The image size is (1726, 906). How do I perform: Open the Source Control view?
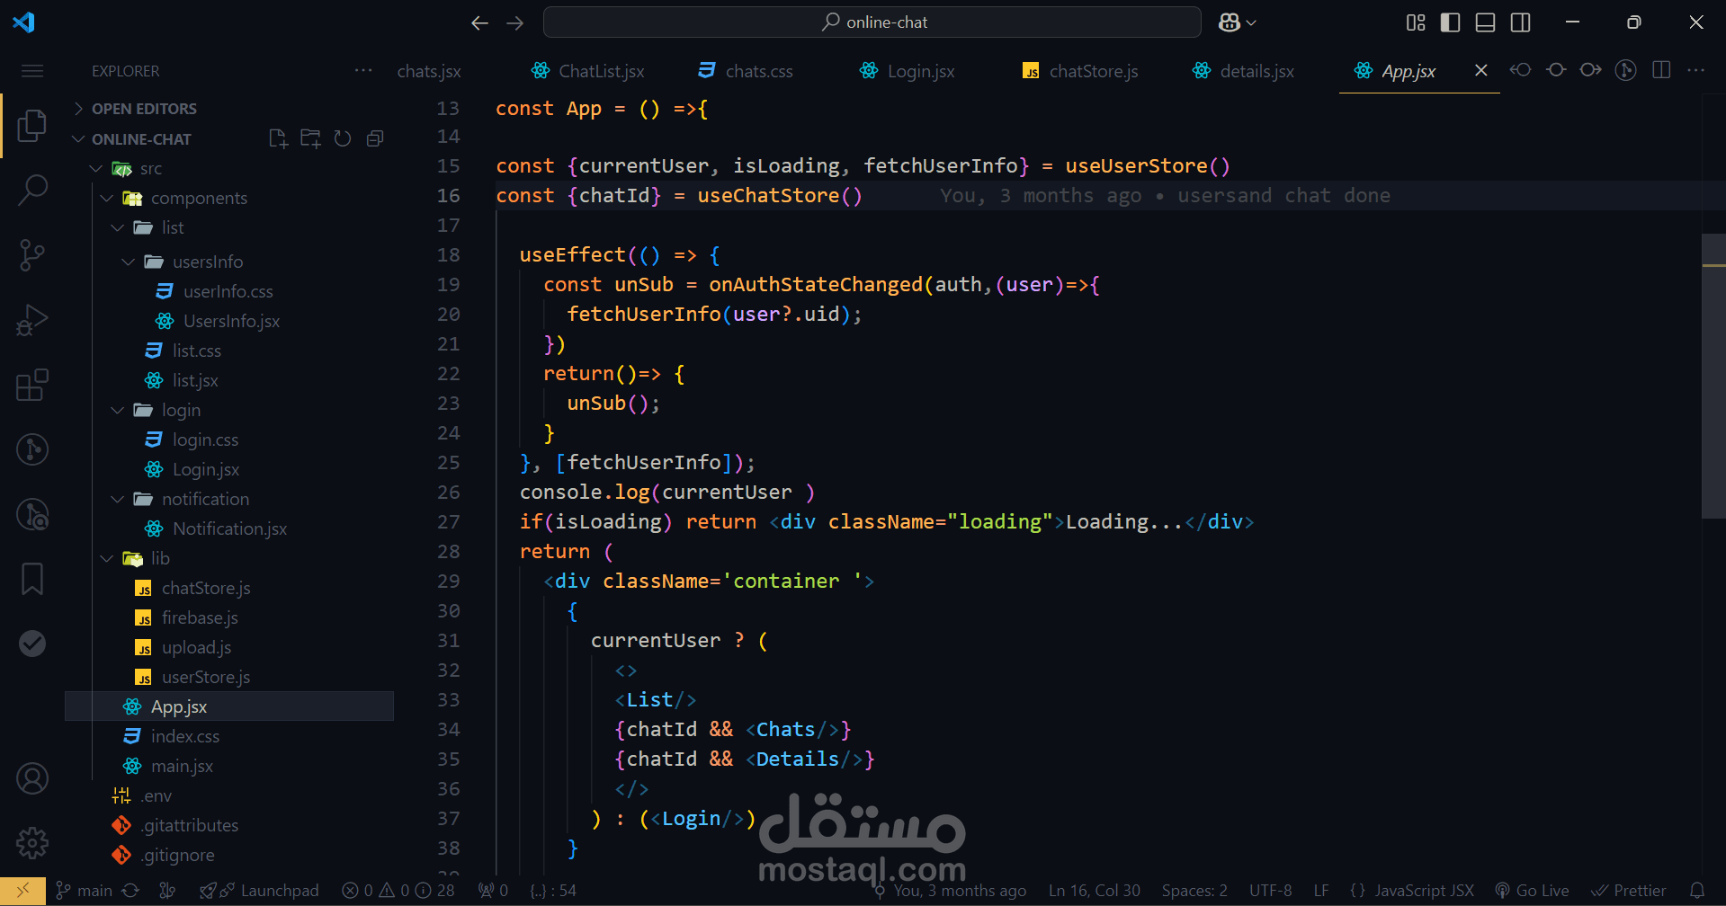pyautogui.click(x=32, y=255)
